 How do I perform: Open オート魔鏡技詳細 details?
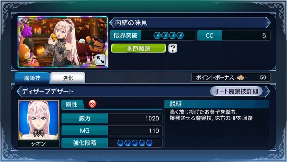coord(236,91)
